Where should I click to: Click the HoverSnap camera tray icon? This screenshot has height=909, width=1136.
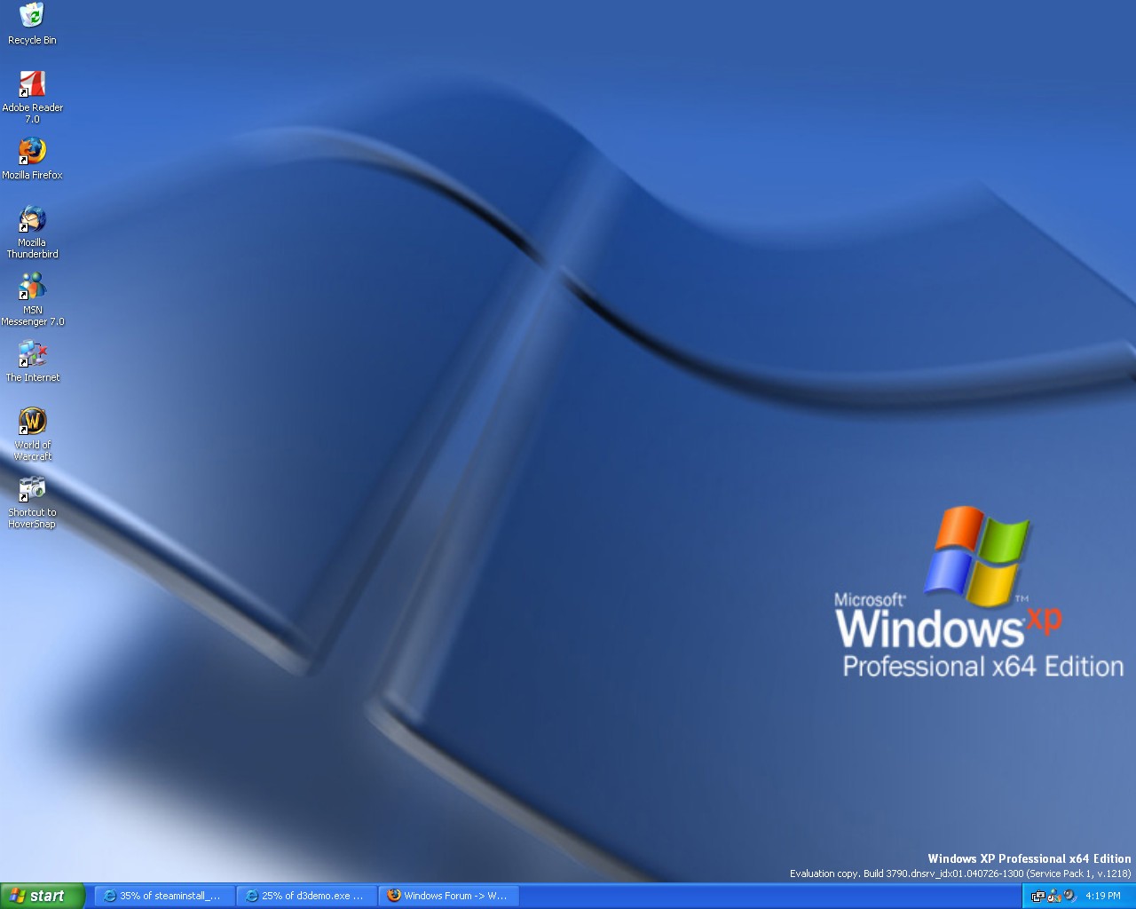click(1037, 896)
